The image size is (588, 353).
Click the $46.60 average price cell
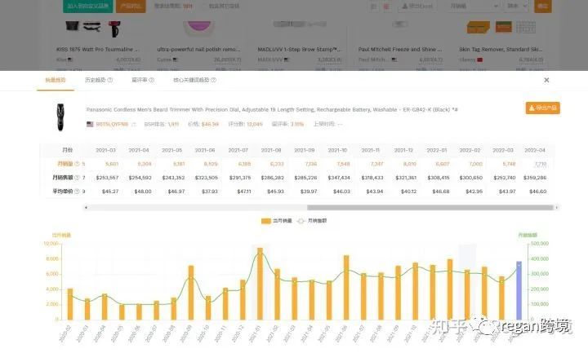tap(537, 192)
